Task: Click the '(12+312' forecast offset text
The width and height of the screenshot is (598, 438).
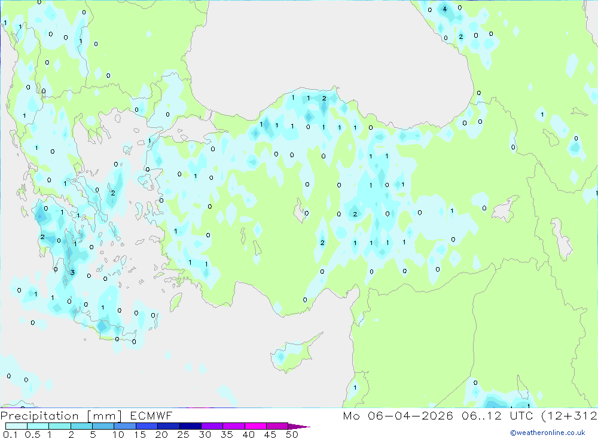Action: coord(569,416)
